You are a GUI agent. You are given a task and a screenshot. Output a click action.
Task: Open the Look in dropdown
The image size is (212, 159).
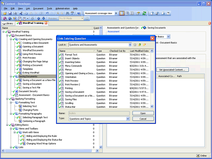tap(130, 45)
